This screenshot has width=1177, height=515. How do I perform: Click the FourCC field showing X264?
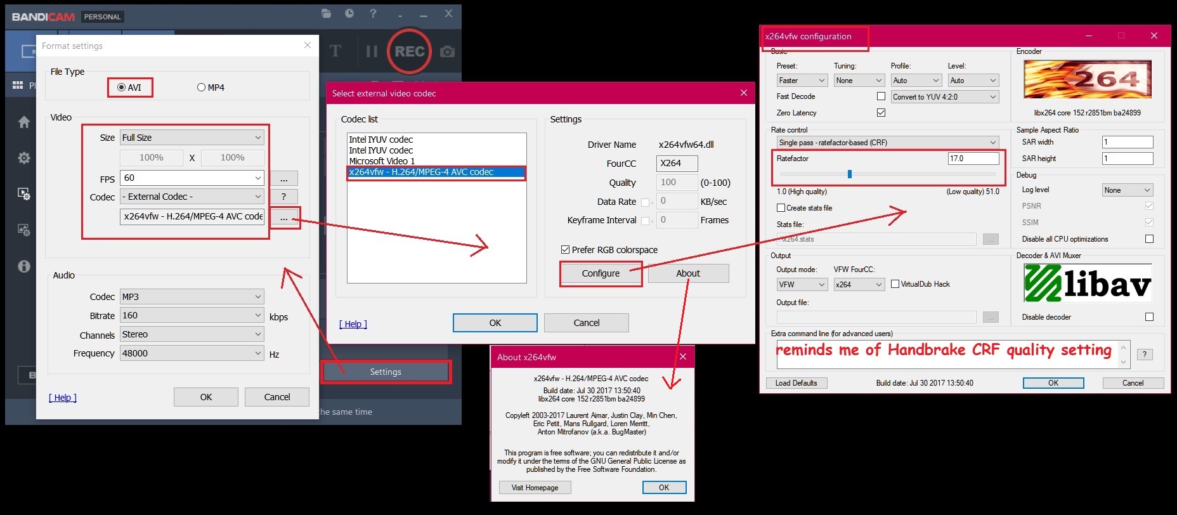pyautogui.click(x=677, y=164)
